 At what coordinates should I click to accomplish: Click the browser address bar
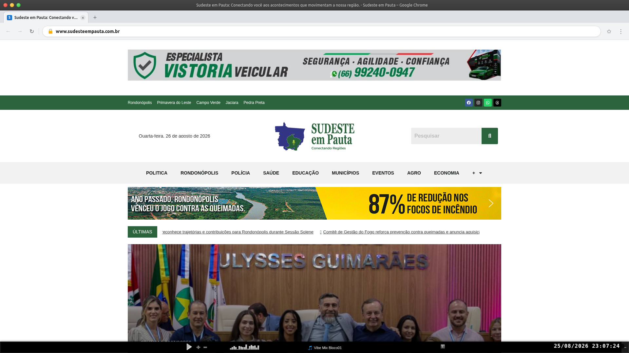[321, 31]
